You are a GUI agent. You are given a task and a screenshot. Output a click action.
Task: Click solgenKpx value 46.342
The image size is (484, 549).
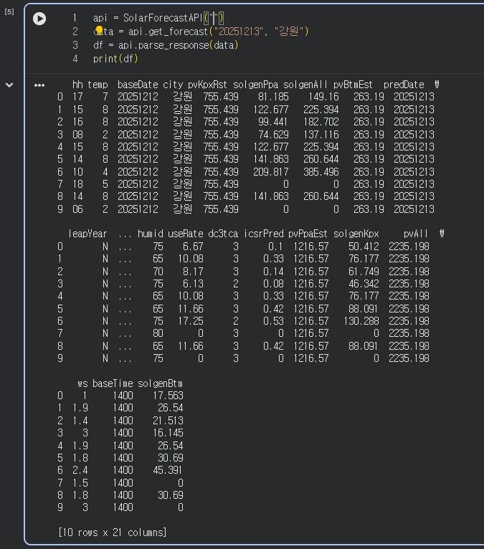pos(364,284)
